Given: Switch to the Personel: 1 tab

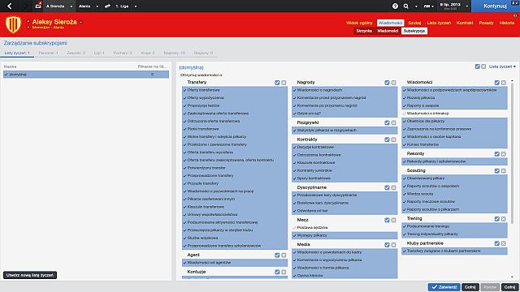Looking at the screenshot, I should click(48, 53).
